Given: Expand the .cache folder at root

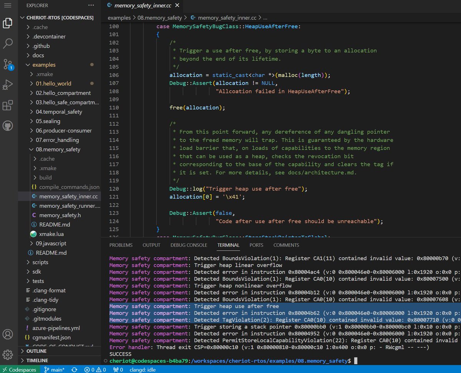Looking at the screenshot, I should (59, 27).
